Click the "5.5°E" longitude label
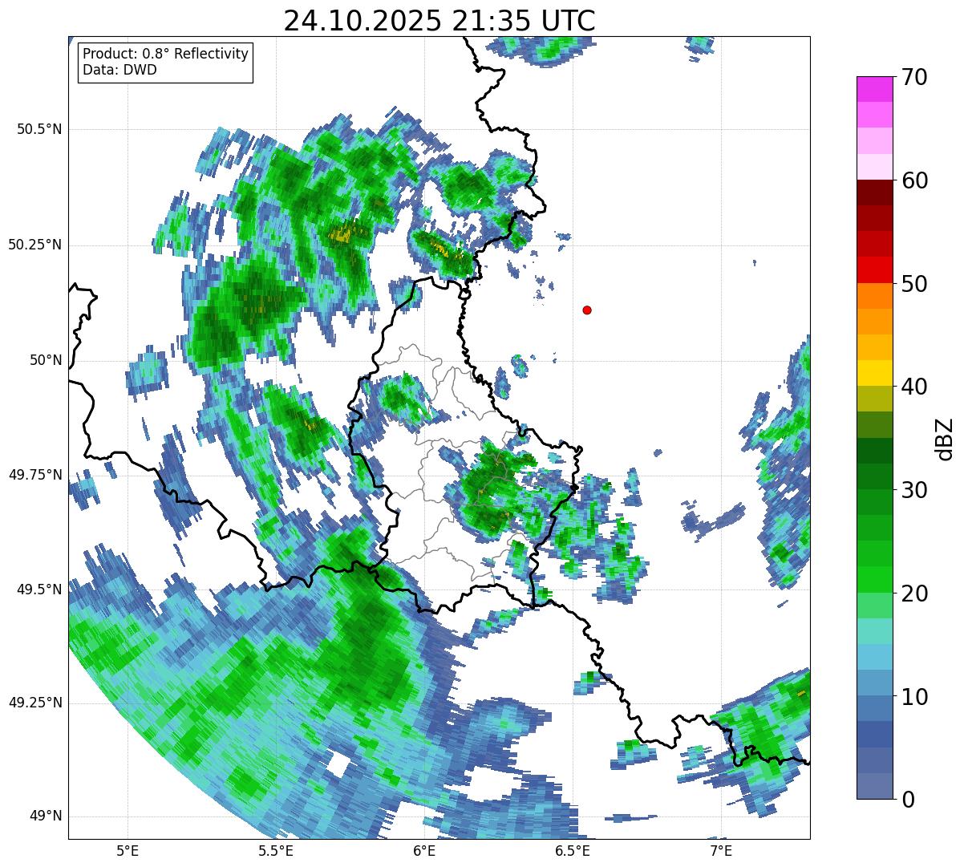The image size is (964, 867). click(x=276, y=851)
